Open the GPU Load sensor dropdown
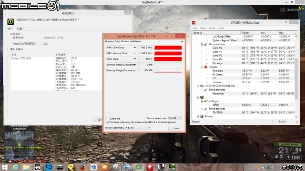The height and width of the screenshot is (171, 305). tap(134, 59)
